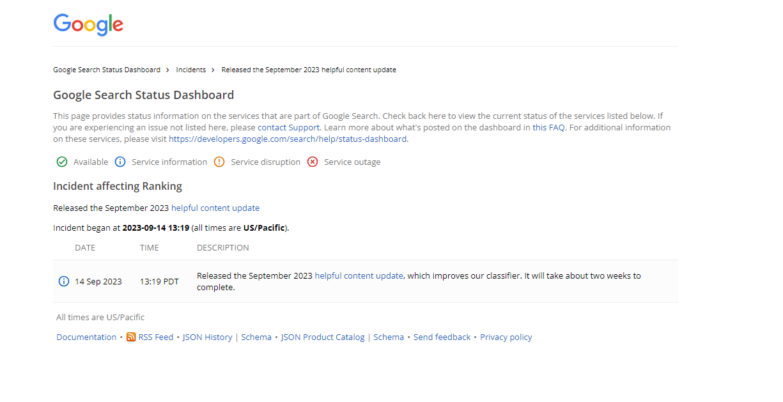Click the green Available status icon
Viewport: 783px width, 402px height.
[x=62, y=162]
